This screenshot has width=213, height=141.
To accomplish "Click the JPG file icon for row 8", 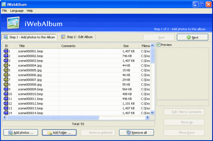I will 6,84.
